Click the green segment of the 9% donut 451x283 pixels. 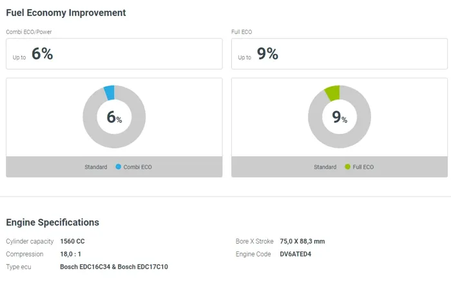pos(332,93)
